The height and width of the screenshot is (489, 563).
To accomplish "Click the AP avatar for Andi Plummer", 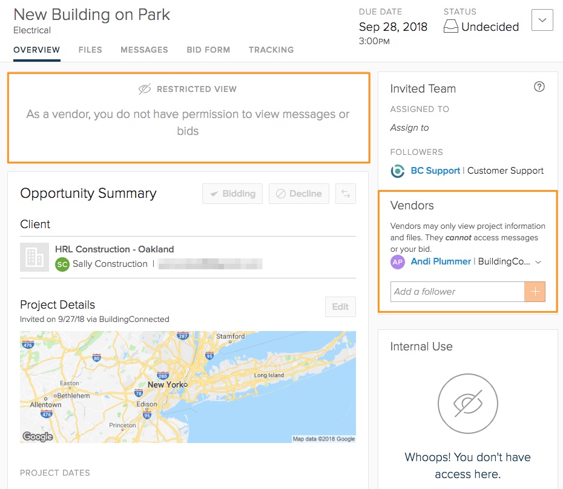I will pos(398,262).
